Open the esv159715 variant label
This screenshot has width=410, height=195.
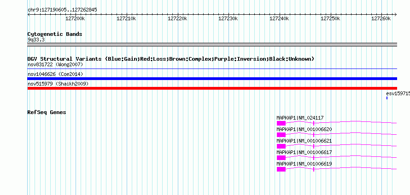(x=398, y=93)
